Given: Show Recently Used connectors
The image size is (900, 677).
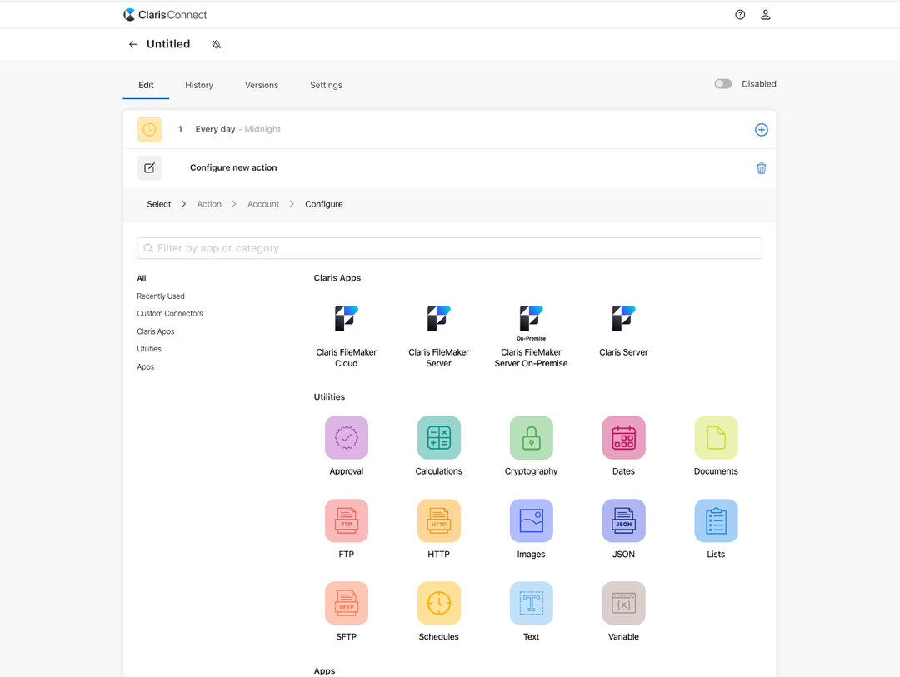Looking at the screenshot, I should point(160,296).
